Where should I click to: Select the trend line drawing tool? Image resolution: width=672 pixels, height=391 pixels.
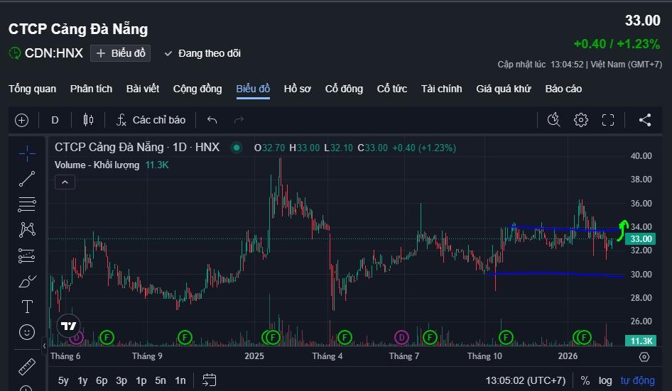(x=27, y=179)
